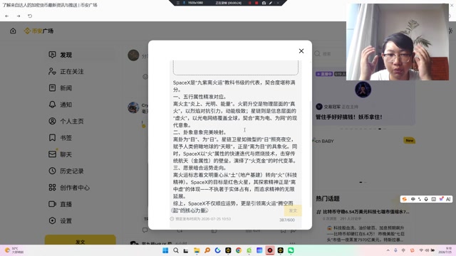
Task: Click the Sogou input method S logo
Action: coord(405,199)
